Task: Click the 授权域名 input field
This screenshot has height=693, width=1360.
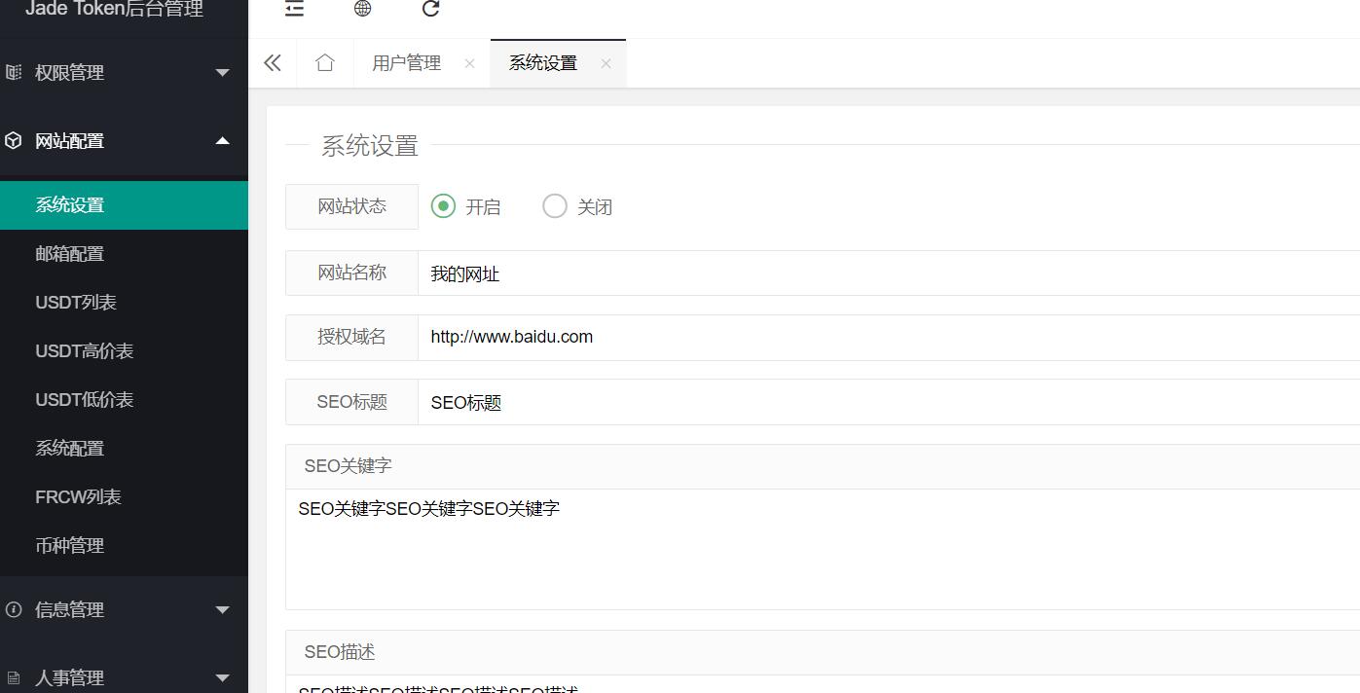Action: (876, 338)
